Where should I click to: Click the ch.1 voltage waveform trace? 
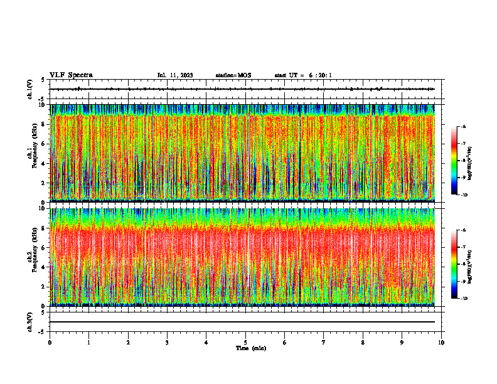tap(242, 89)
